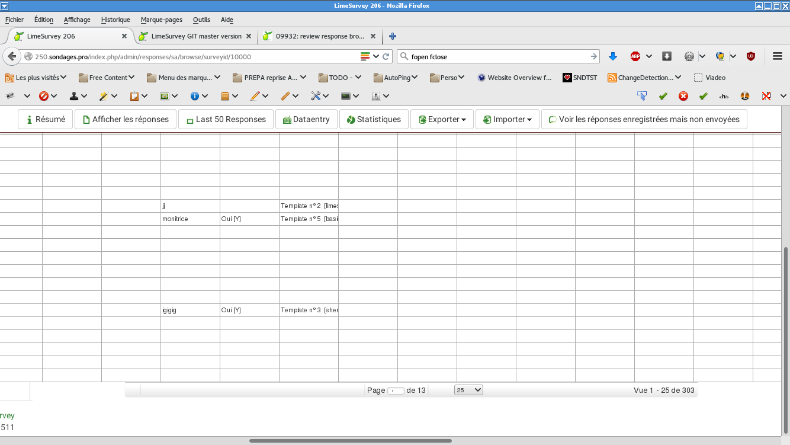Go back with the back arrow
790x445 pixels.
point(12,57)
